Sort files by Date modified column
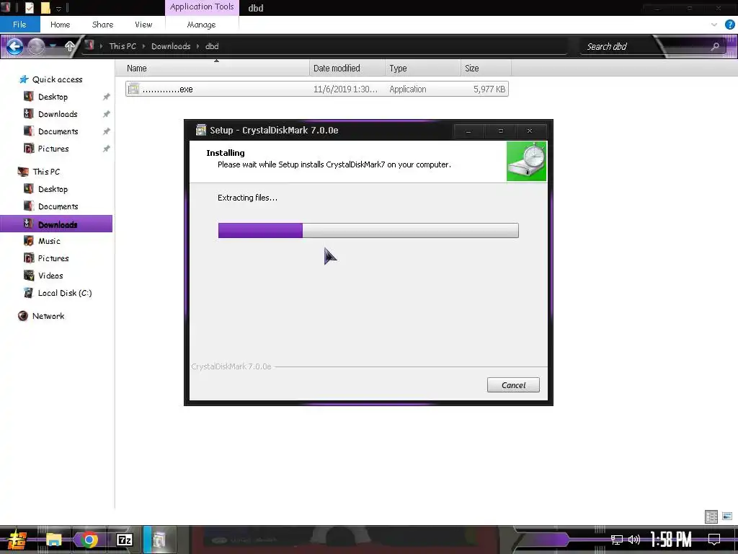The height and width of the screenshot is (554, 738). point(347,69)
